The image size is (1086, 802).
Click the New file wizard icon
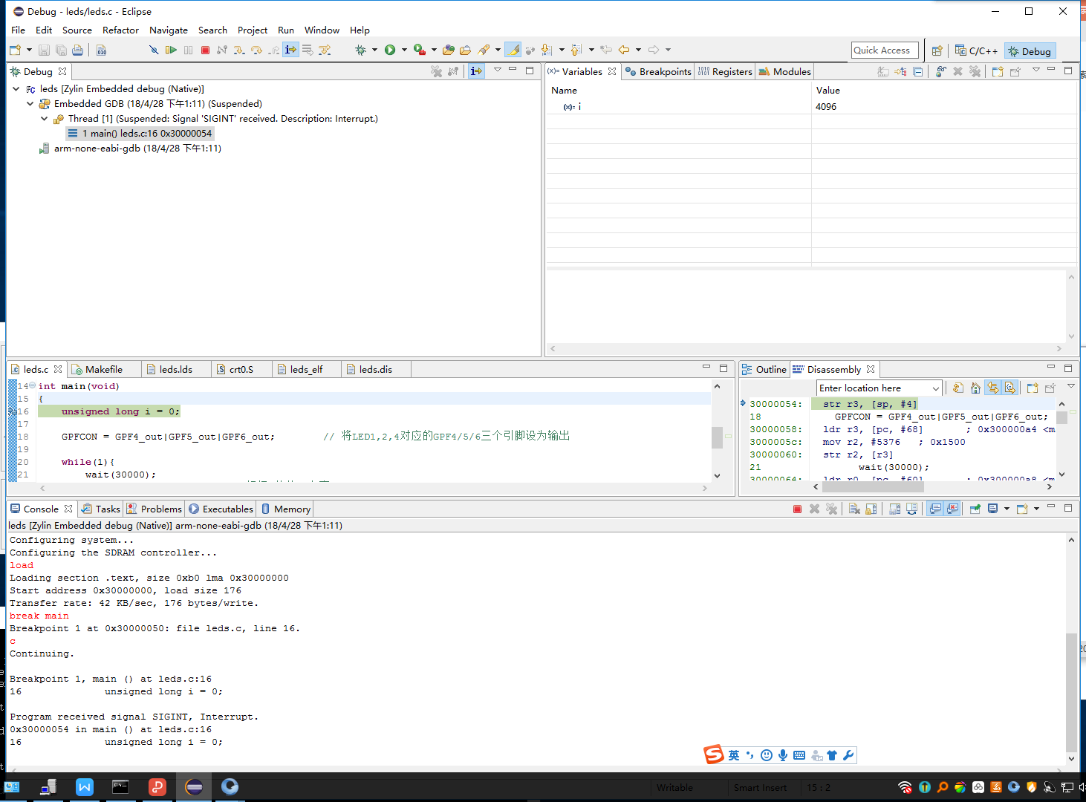15,50
